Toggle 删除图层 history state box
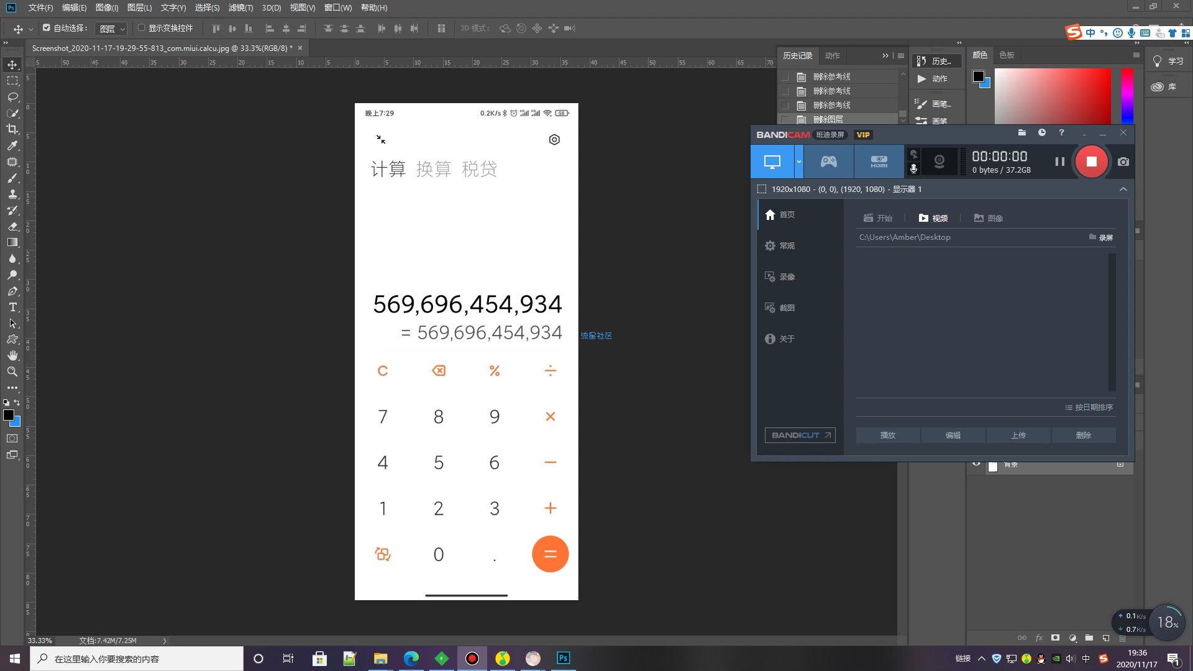Image resolution: width=1193 pixels, height=671 pixels. click(785, 119)
